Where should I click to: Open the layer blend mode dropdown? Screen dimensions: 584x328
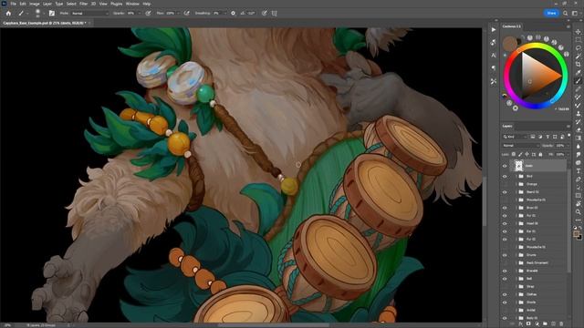click(x=520, y=146)
